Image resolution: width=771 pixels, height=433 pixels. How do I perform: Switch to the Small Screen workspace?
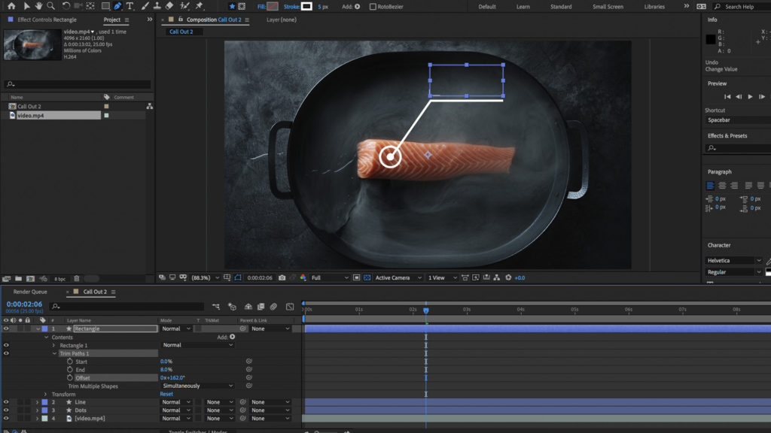coord(608,7)
